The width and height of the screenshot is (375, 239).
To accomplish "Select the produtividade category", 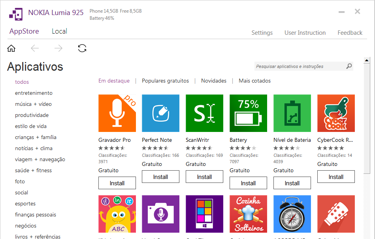I will 32,115.
